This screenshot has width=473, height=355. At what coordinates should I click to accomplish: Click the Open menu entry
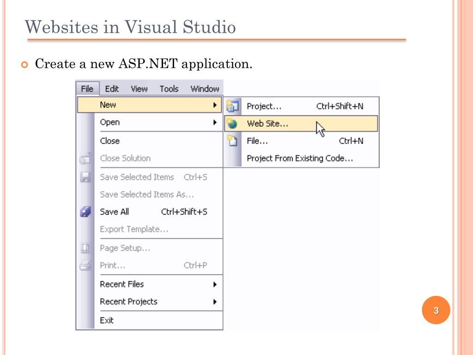150,122
